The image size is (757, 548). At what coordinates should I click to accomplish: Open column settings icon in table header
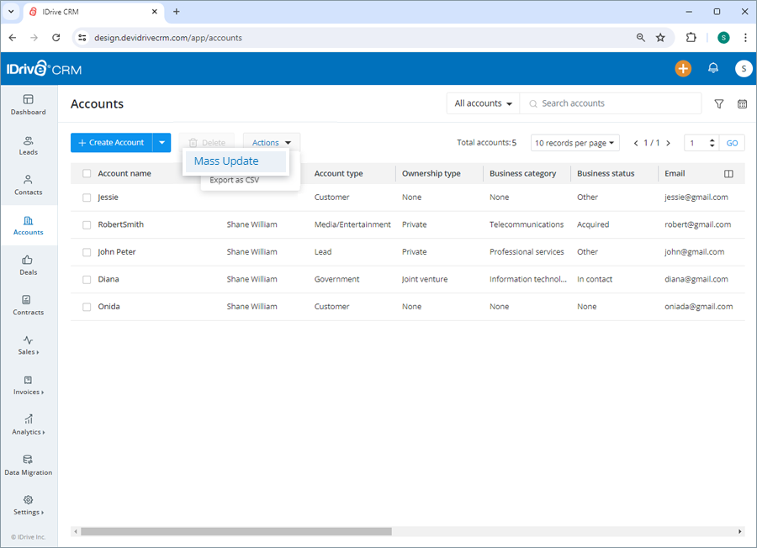728,173
